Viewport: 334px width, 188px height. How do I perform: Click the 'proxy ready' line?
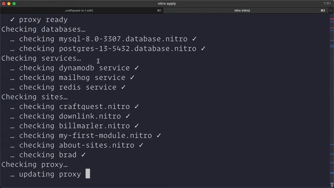(x=39, y=20)
